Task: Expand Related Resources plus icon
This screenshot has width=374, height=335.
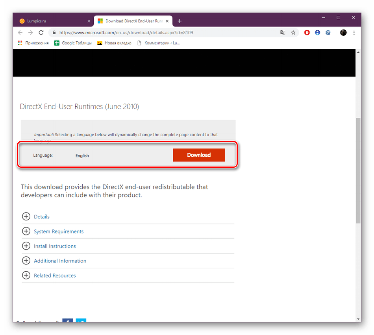Action: (x=26, y=276)
